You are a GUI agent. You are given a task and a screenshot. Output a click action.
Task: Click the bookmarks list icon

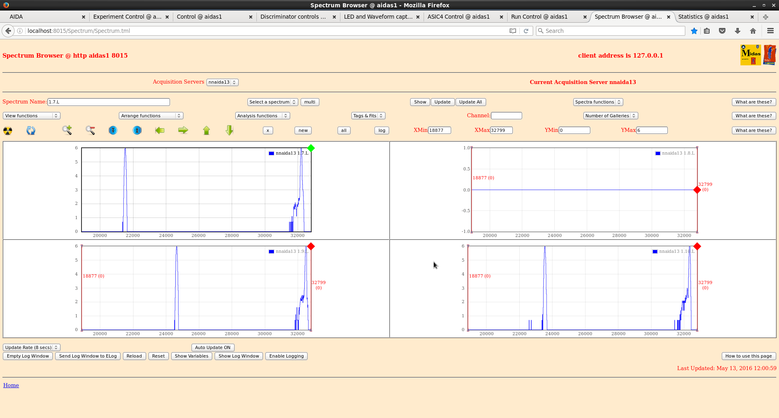click(707, 31)
